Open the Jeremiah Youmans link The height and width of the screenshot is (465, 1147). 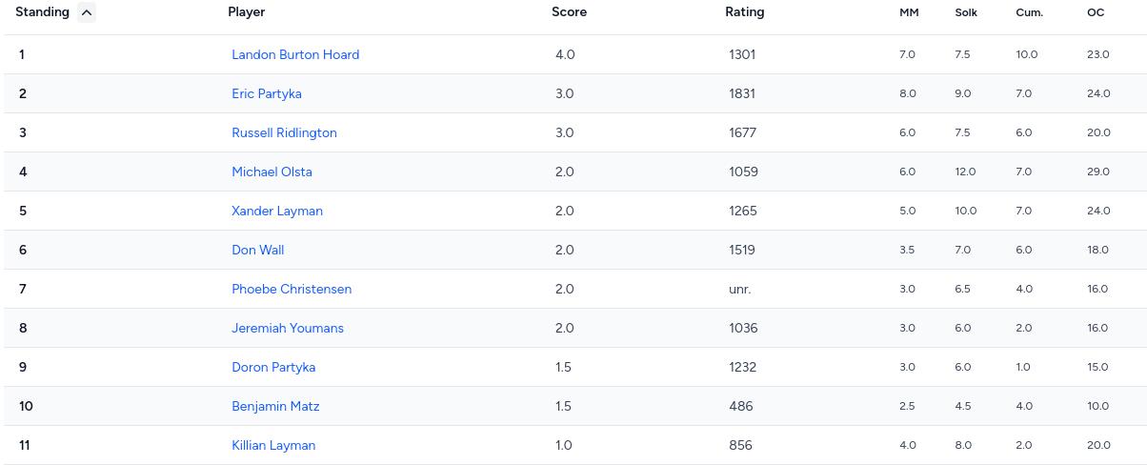tap(288, 328)
